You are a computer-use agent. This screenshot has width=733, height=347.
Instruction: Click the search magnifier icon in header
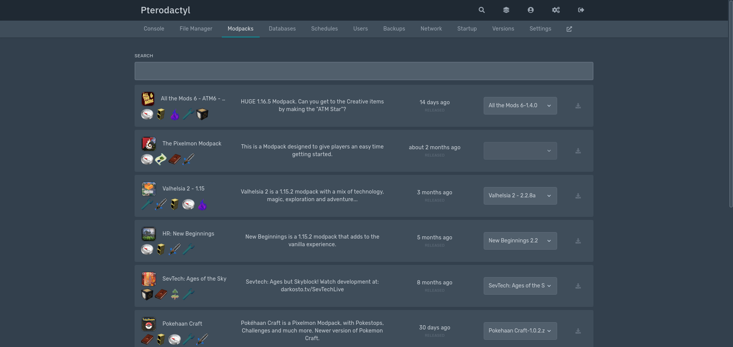click(x=481, y=10)
